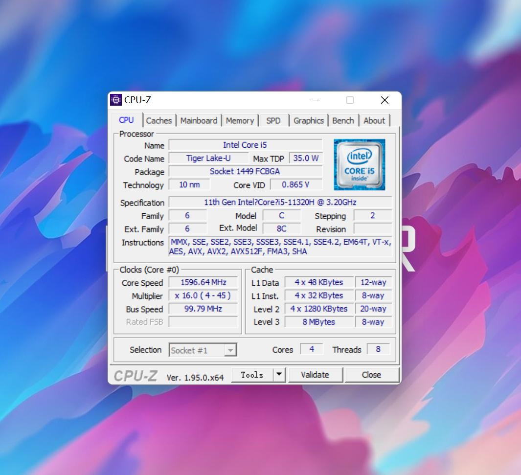Click the CPU-Z title bar app icon

116,100
